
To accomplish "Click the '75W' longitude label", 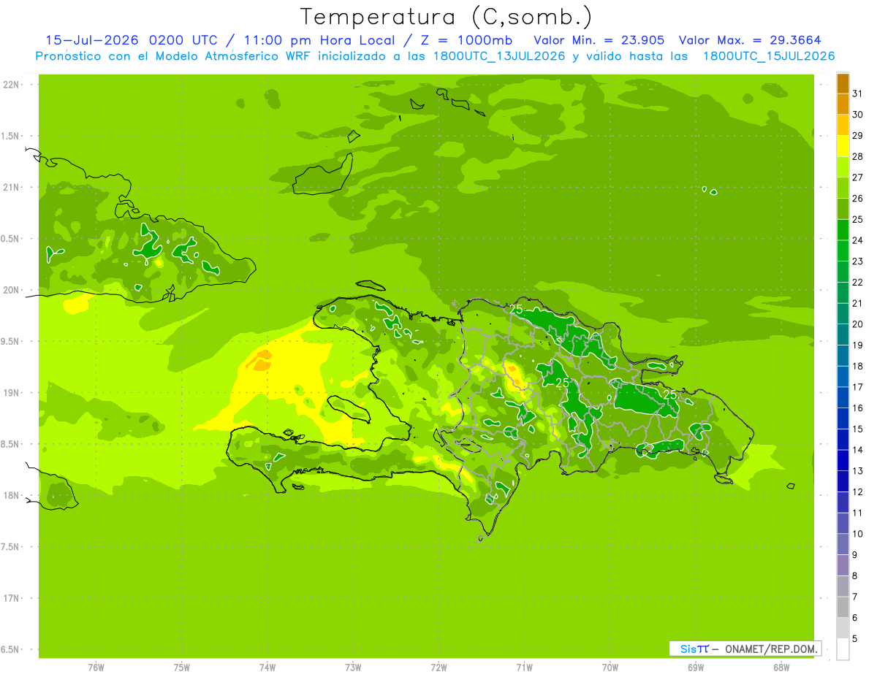I will [182, 668].
